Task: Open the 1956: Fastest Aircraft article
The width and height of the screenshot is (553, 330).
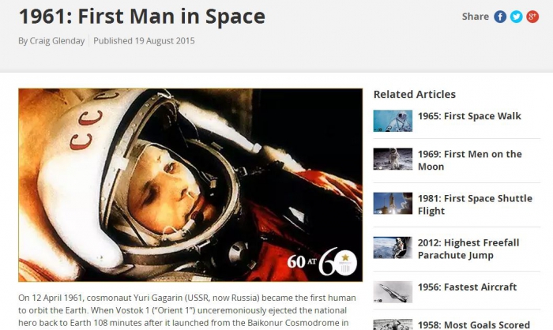Action: coord(467,287)
